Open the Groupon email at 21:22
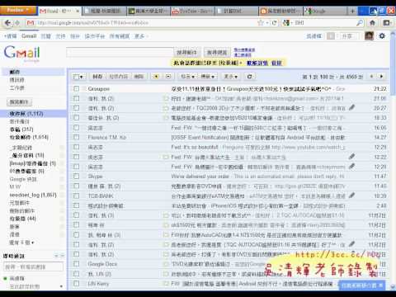 229,89
